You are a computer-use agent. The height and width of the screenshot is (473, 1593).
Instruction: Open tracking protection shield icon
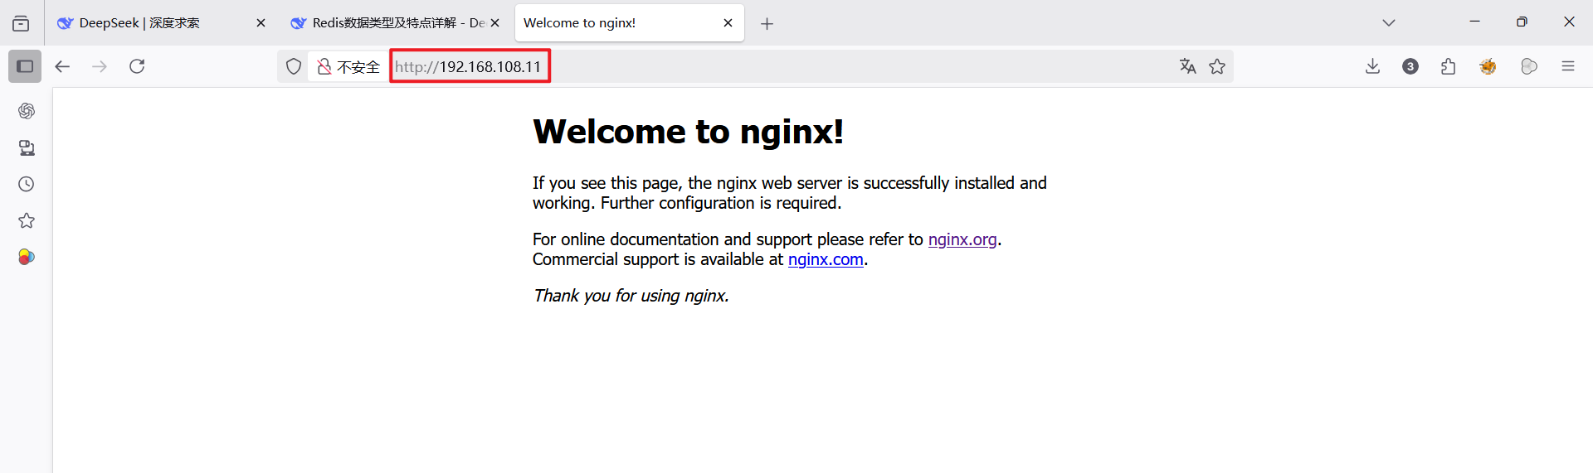294,66
